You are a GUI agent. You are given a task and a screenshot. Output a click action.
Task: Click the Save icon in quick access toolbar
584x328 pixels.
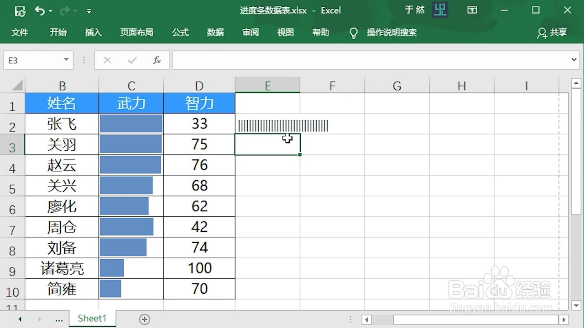[20, 10]
